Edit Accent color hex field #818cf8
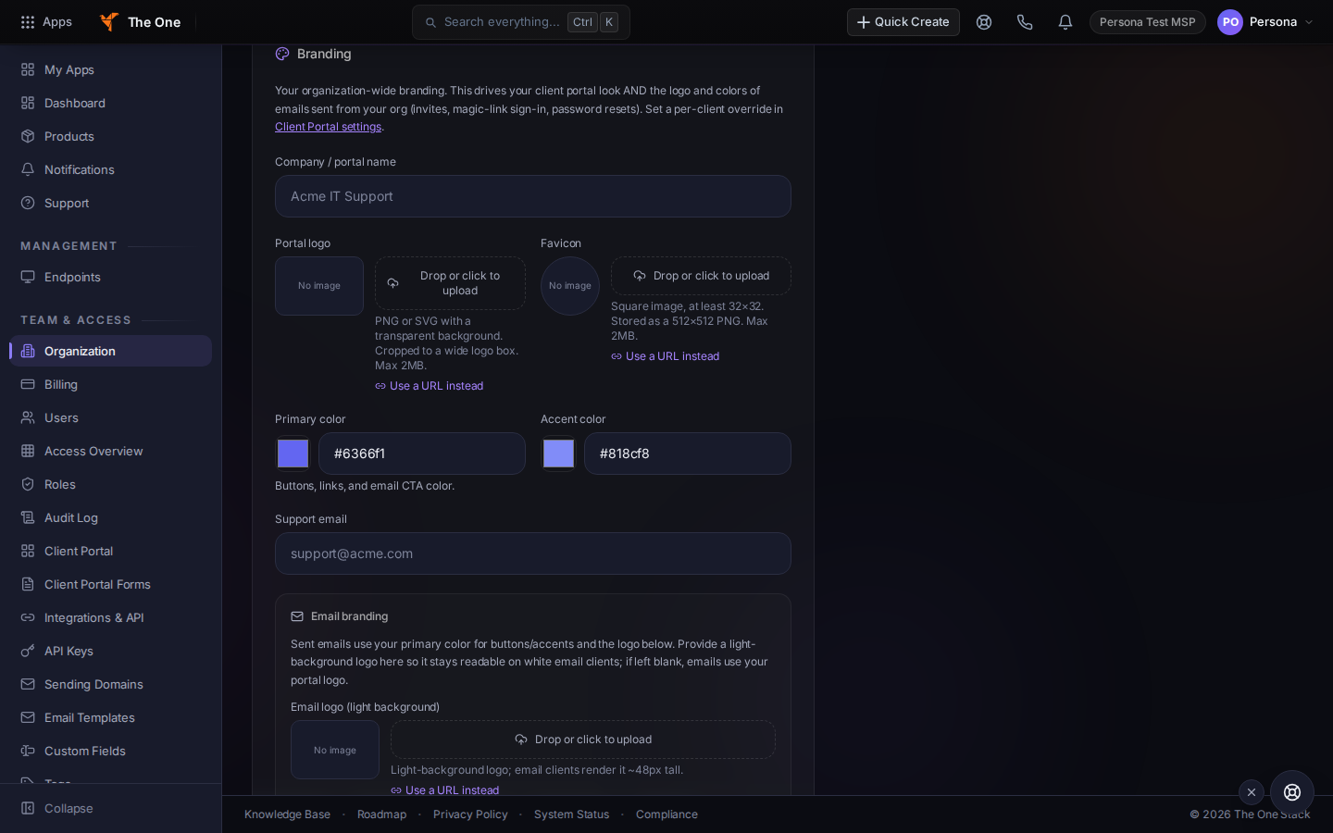The image size is (1333, 833). pos(688,454)
